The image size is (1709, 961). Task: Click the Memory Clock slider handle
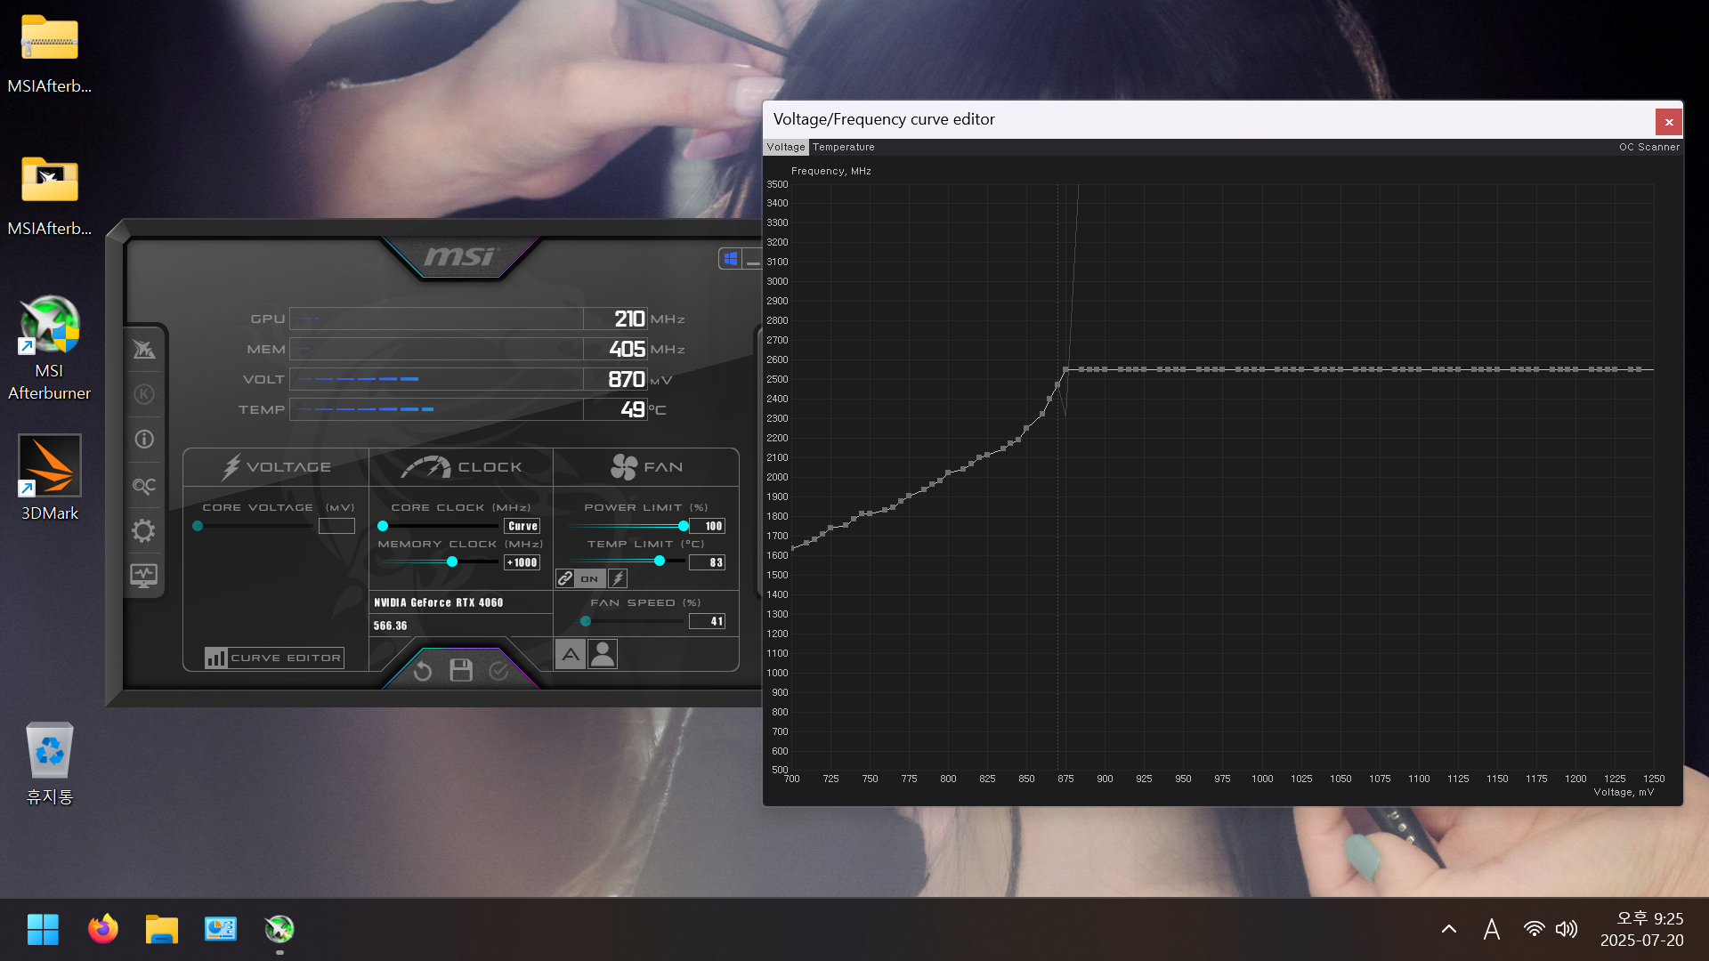click(452, 561)
